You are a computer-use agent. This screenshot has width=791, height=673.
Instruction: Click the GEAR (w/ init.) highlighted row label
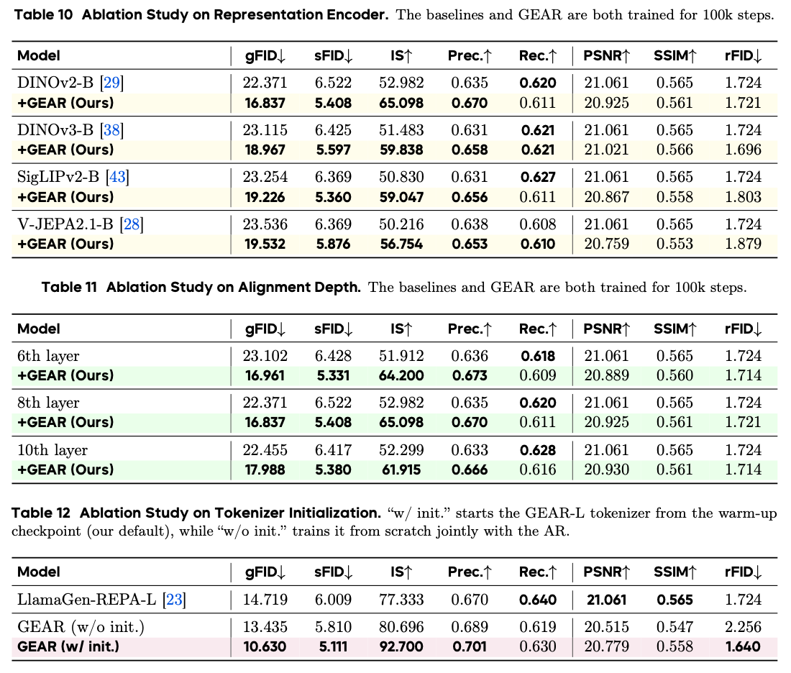[x=68, y=646]
